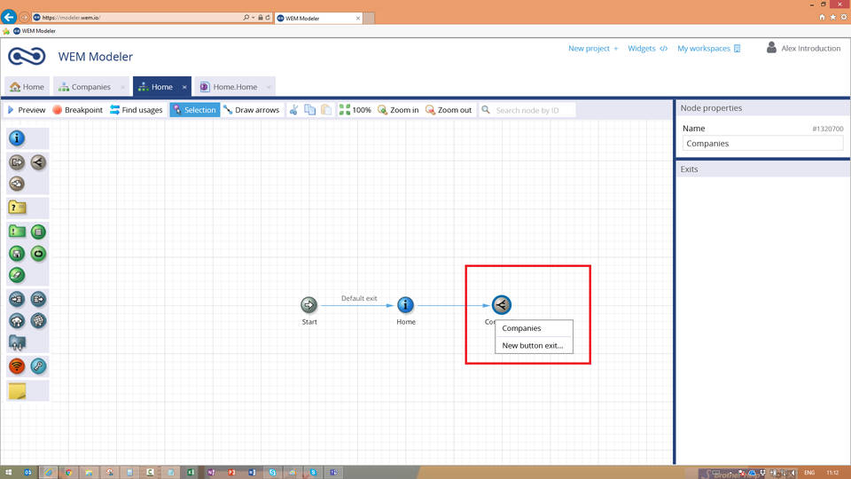Screen dimensions: 851x479
Task: Edit the Name field containing Companies
Action: pos(762,144)
